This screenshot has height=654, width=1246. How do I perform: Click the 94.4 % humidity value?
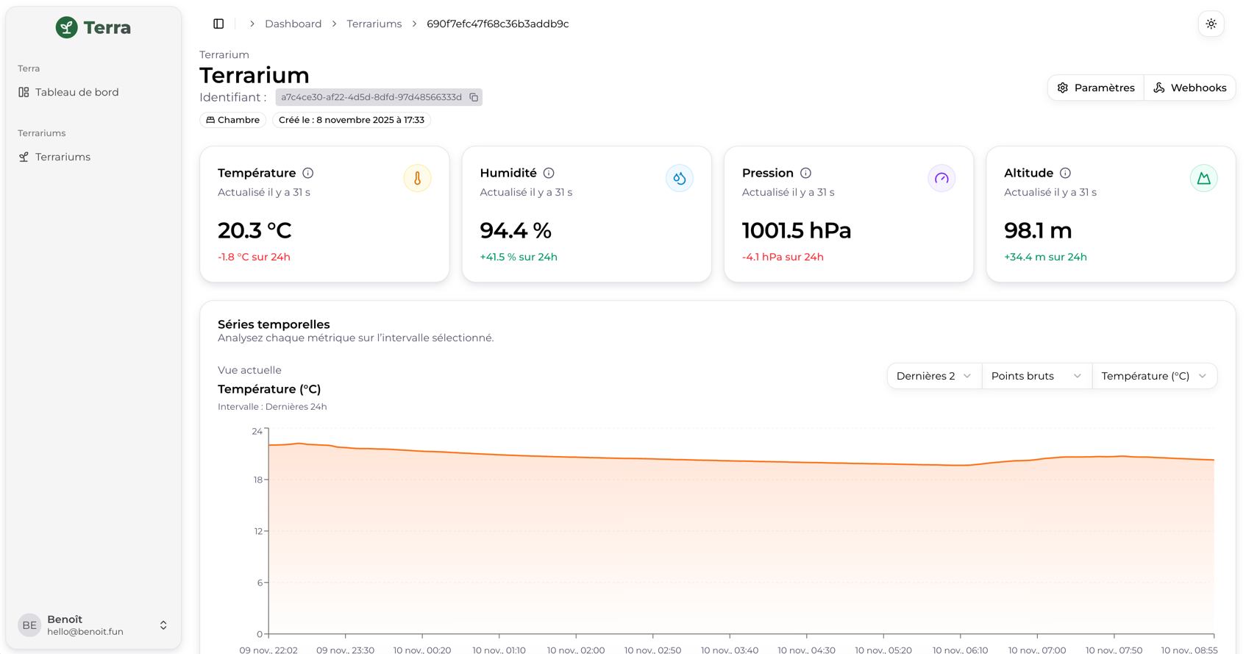click(x=516, y=230)
